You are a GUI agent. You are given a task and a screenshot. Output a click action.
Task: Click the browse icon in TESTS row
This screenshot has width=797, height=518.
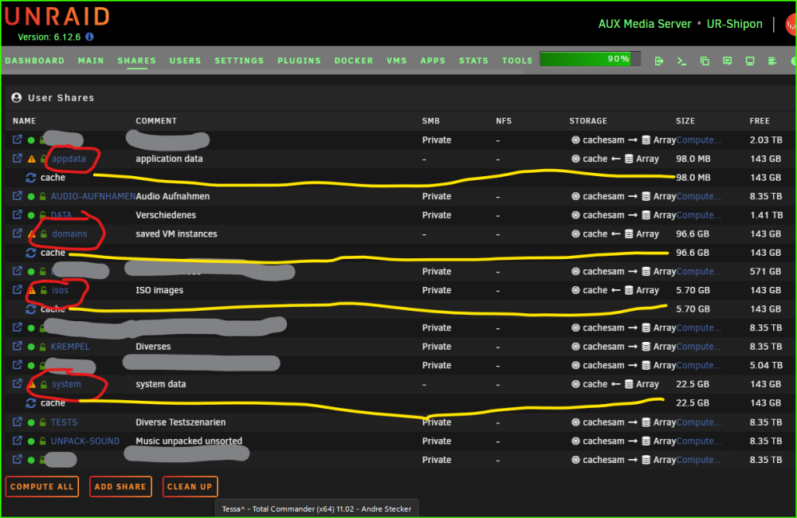pos(18,422)
